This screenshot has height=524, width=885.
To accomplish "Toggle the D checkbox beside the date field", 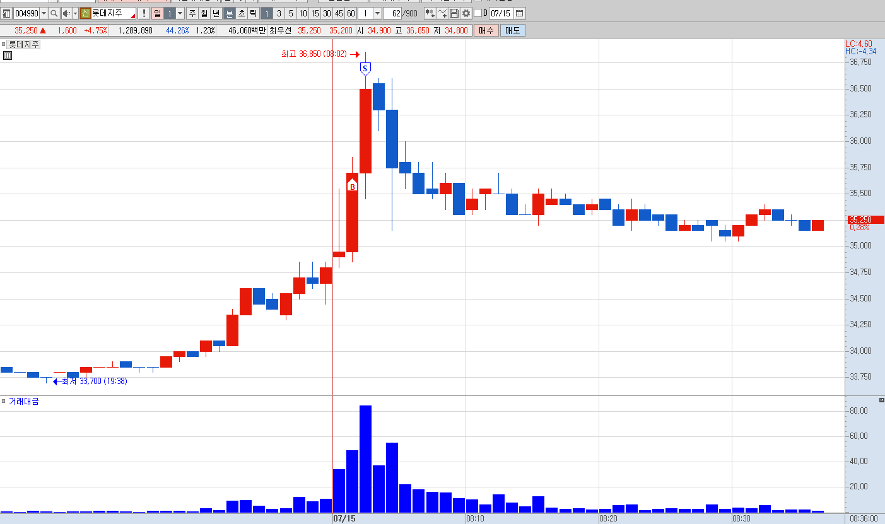I will point(478,13).
